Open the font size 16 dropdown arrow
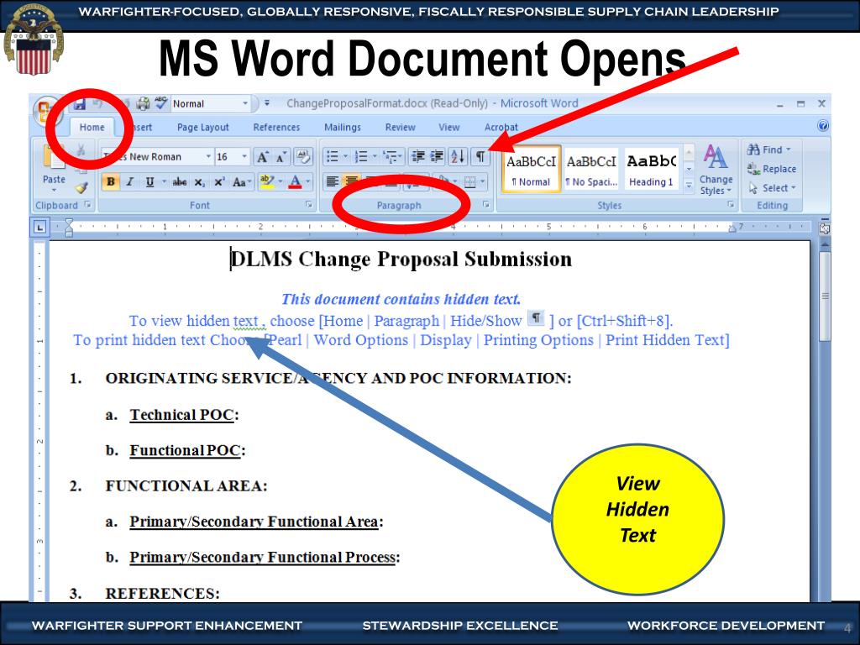This screenshot has height=645, width=860. (x=244, y=157)
